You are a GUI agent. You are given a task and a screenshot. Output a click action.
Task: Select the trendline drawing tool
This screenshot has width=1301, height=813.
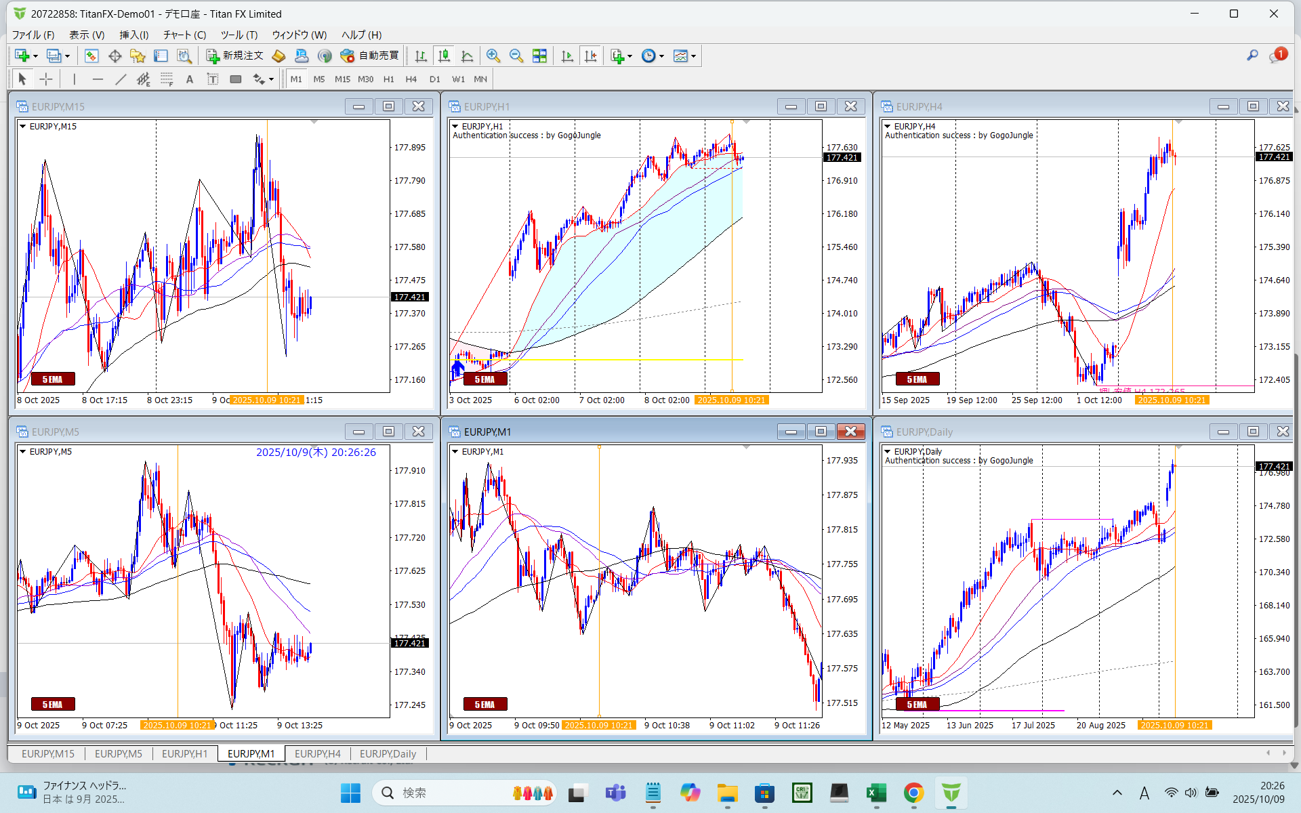(x=121, y=79)
